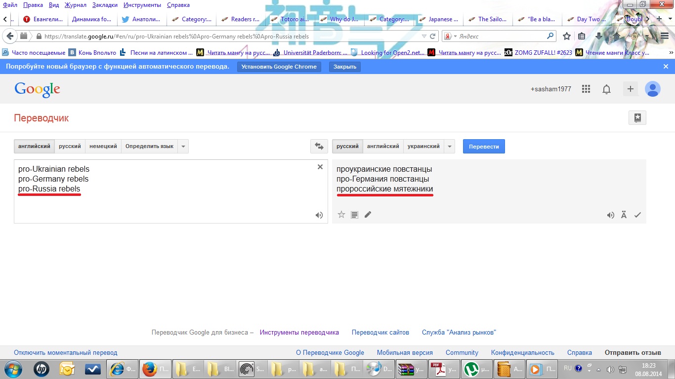The width and height of the screenshot is (675, 379).
Task: Switch to the Totoro tab
Action: [x=291, y=19]
